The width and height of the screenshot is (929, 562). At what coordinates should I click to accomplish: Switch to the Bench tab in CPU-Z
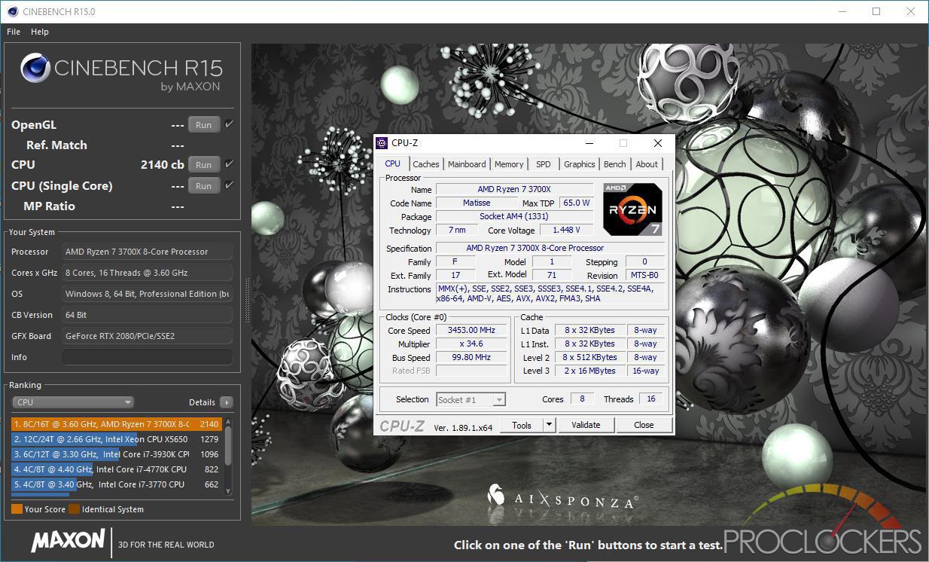615,164
